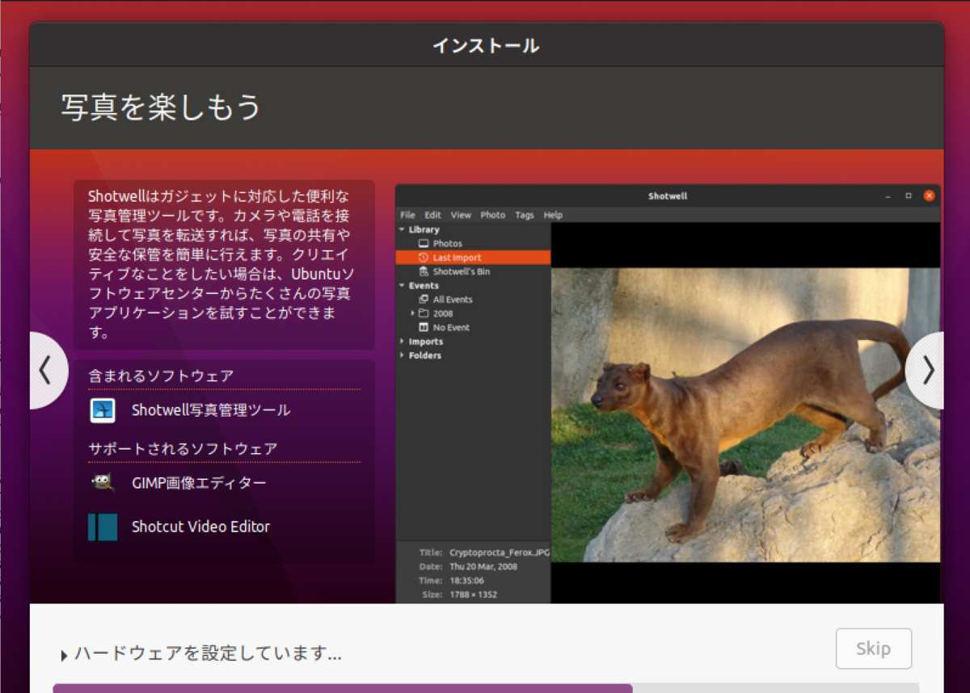Click the 写真を楽しもう heading
970x693 pixels.
[x=162, y=107]
